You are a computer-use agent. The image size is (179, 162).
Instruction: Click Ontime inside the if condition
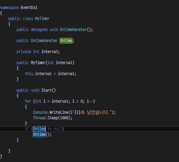coord(39,129)
